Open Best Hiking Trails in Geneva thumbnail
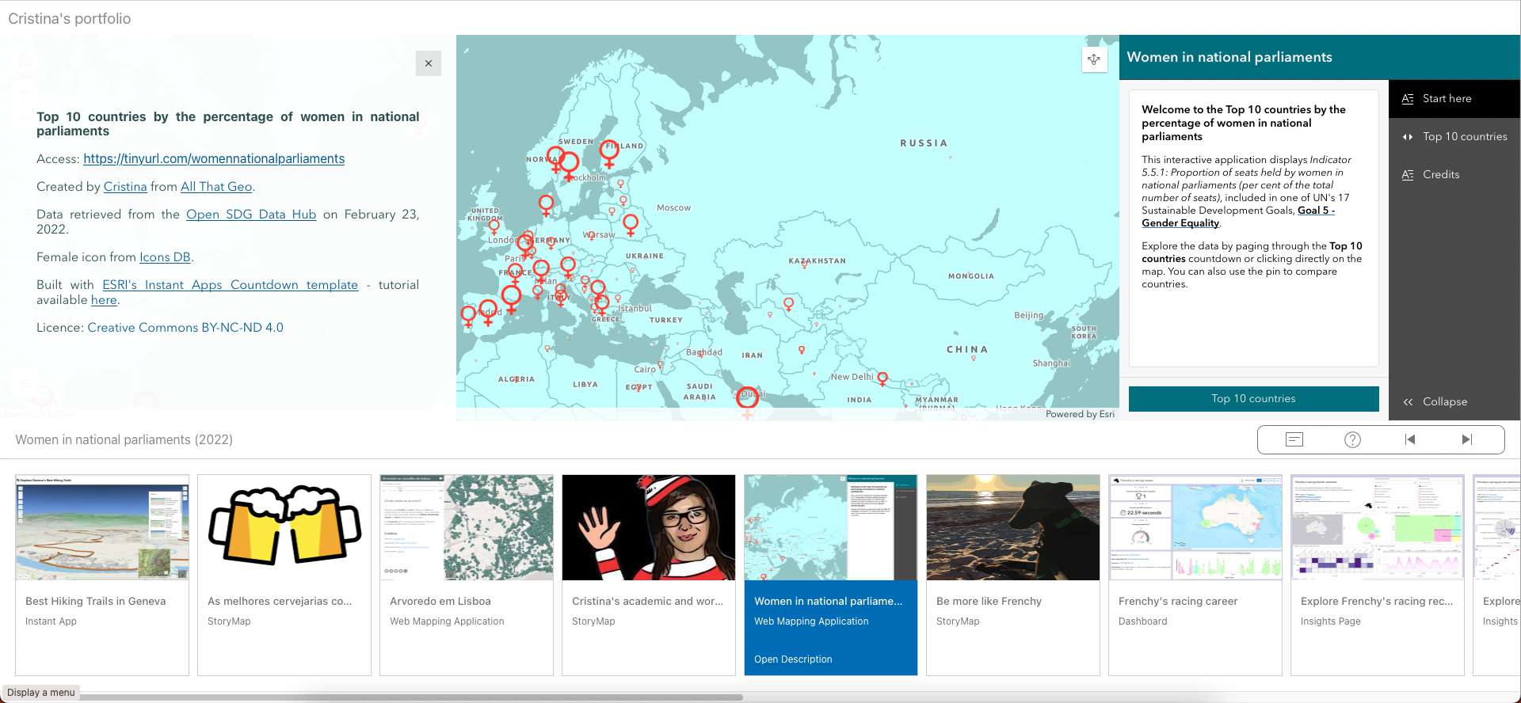This screenshot has height=703, width=1521. [x=102, y=527]
